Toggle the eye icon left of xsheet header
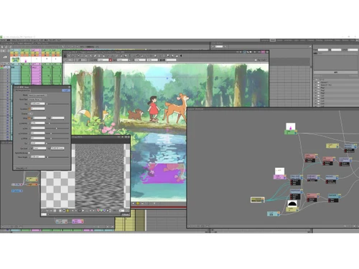 5,57
